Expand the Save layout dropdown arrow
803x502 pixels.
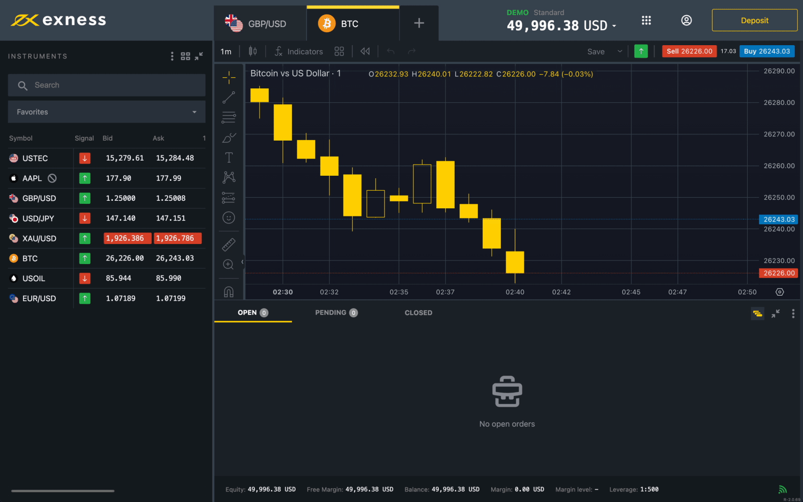point(620,51)
